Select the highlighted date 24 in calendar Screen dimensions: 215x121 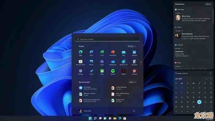199,102
